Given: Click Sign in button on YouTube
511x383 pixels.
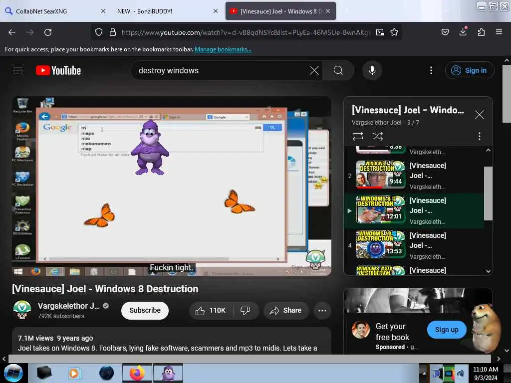Looking at the screenshot, I should point(470,70).
